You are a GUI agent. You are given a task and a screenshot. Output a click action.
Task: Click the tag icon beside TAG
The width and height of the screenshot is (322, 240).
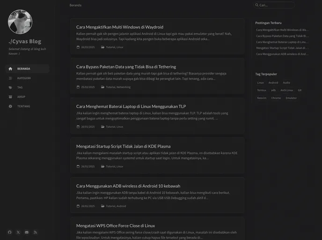point(10,87)
